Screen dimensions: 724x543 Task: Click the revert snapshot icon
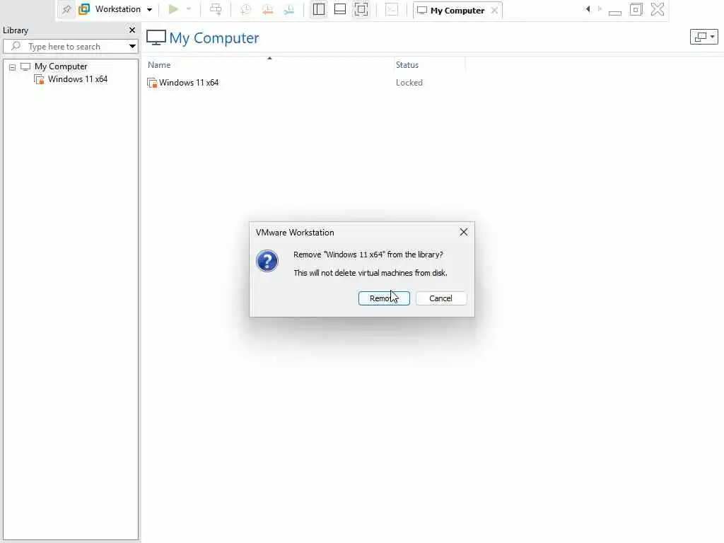point(267,9)
